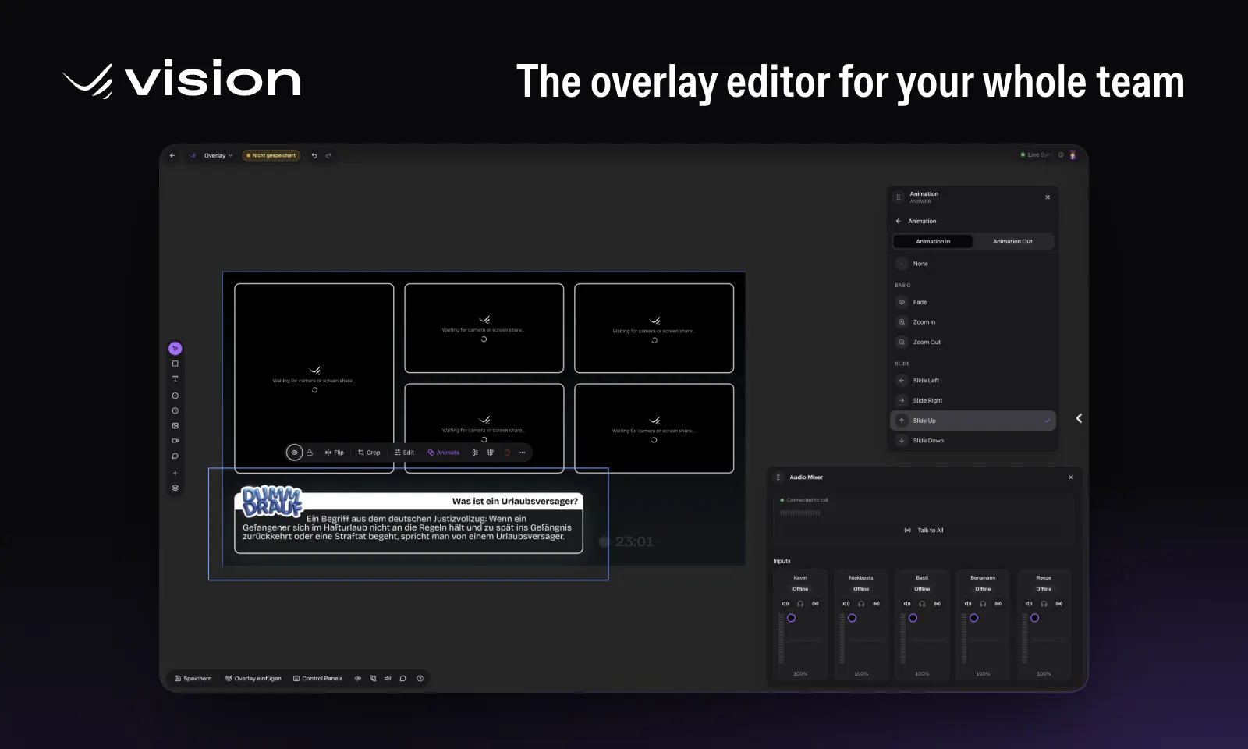The image size is (1248, 749).
Task: Adjust Reeze's volume slider knob
Action: pyautogui.click(x=1034, y=618)
